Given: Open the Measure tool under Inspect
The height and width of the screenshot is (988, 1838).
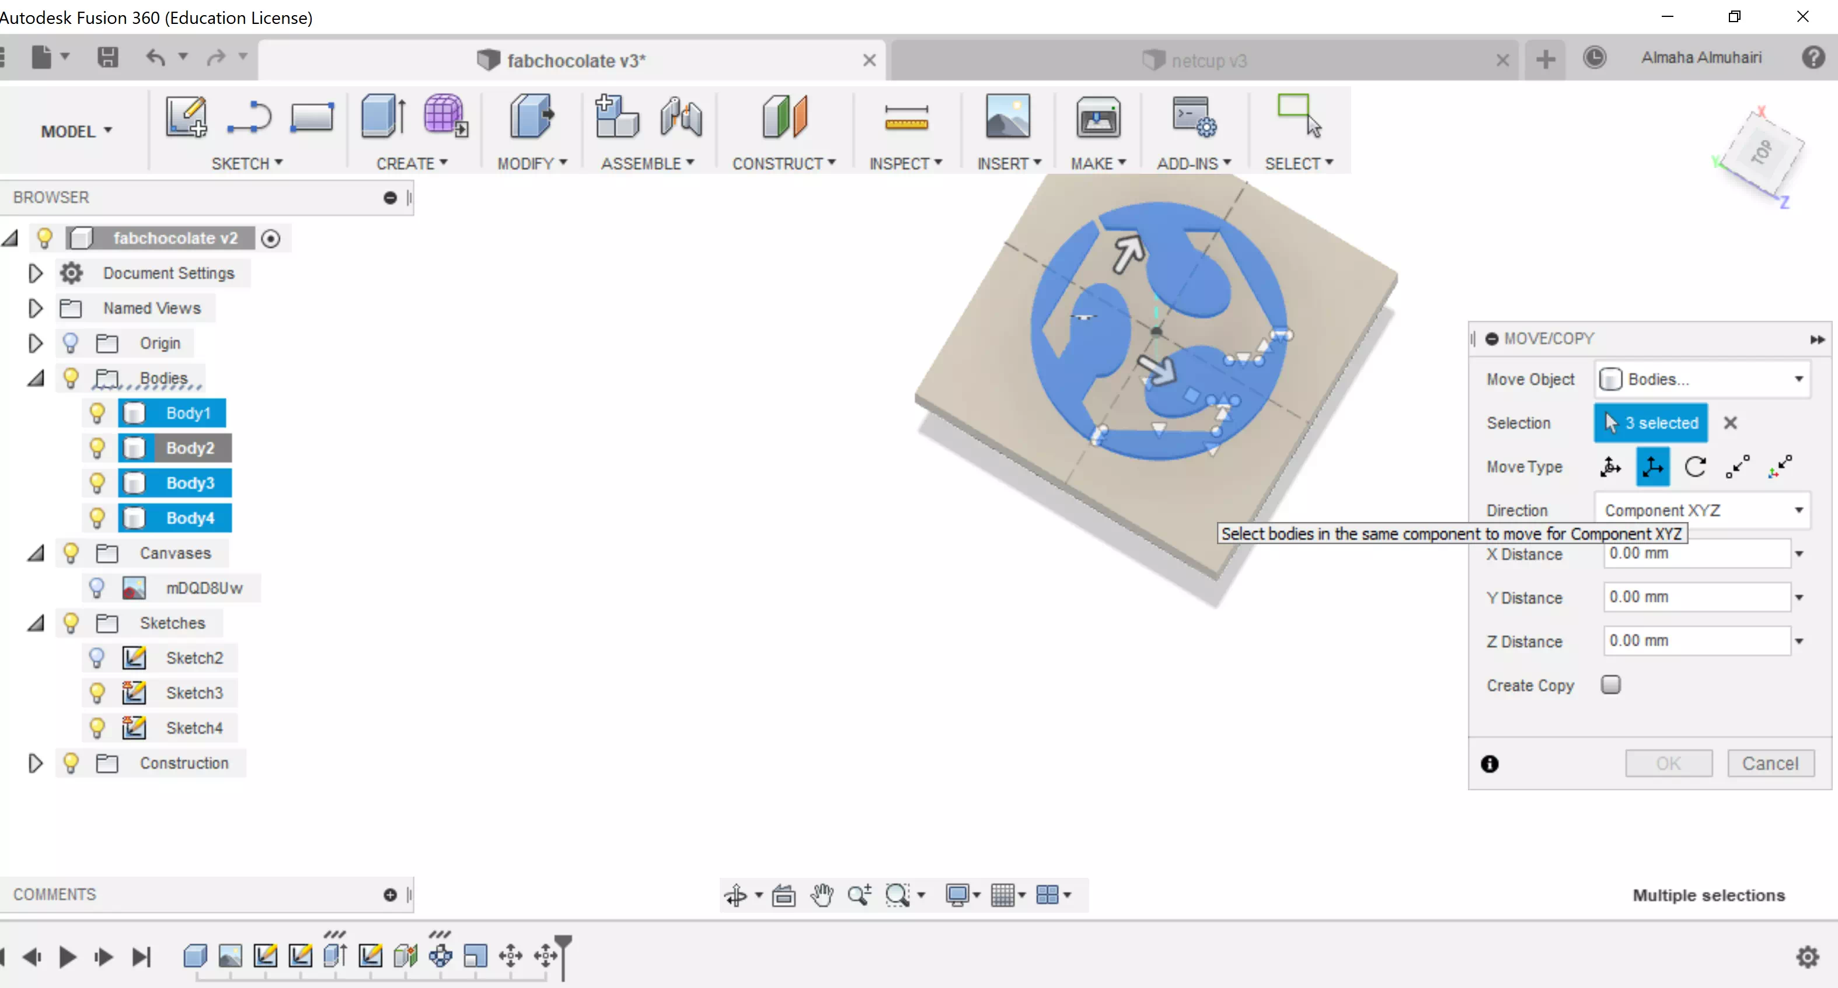Looking at the screenshot, I should click(x=906, y=116).
